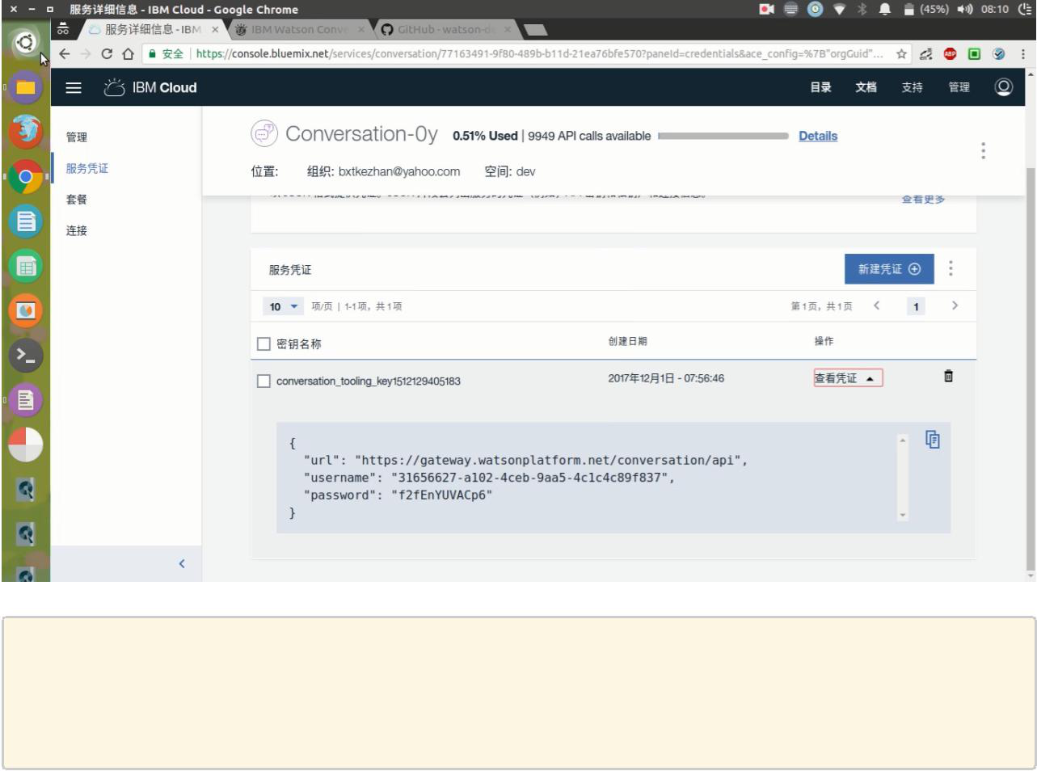Open 支持 in the top navigation

(x=913, y=87)
